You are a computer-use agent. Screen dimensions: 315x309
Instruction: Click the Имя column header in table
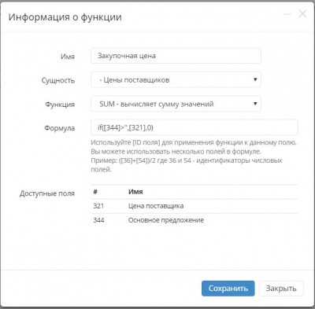point(135,192)
